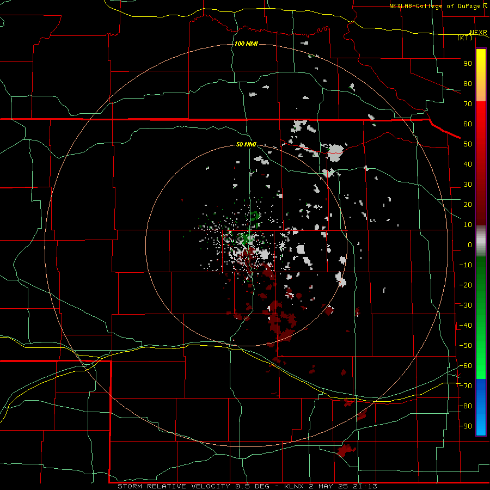Viewport: 490px width, 490px height.
Task: Click the 80 value on the velocity scale
Action: pos(468,84)
